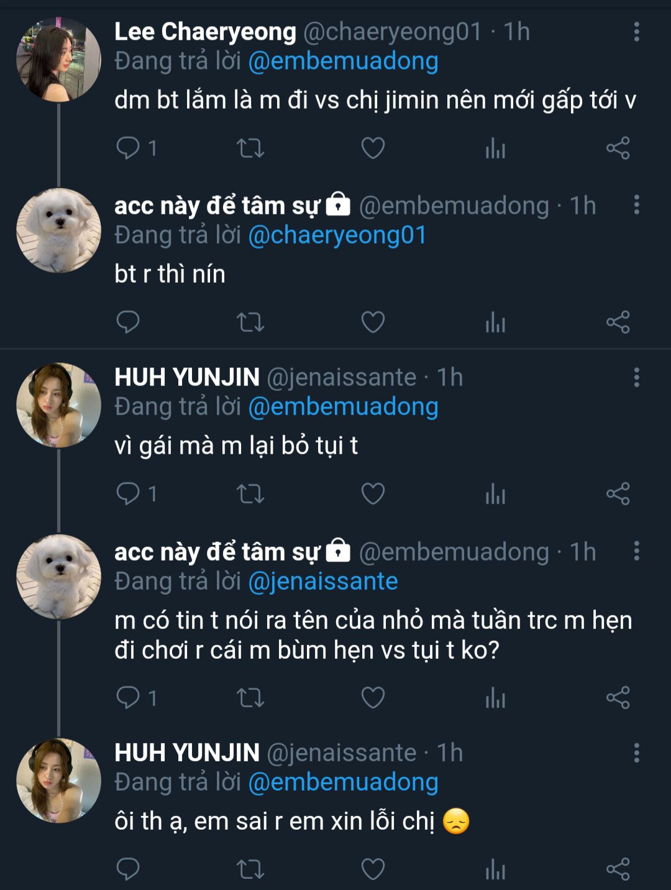
Task: Share the 'bt r thì nín' tweet
Action: pos(618,322)
